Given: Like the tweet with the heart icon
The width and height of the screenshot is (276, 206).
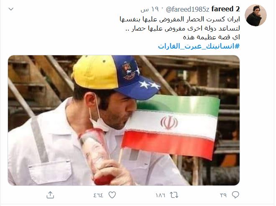Looking at the screenshot, I should (x=112, y=195).
